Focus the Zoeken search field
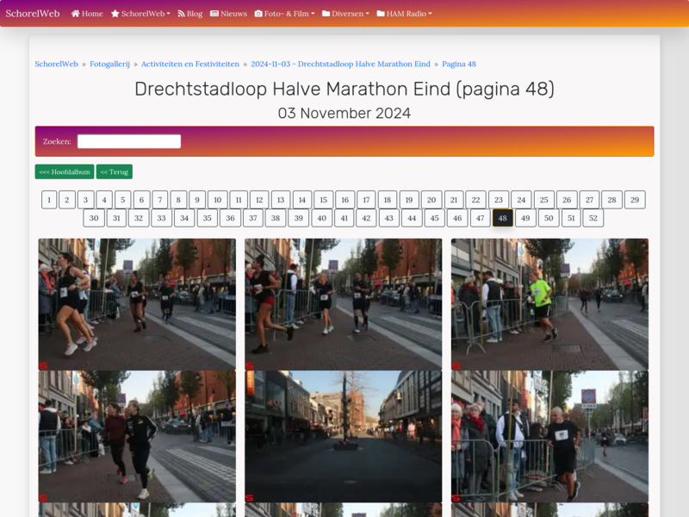689x517 pixels. tap(129, 141)
